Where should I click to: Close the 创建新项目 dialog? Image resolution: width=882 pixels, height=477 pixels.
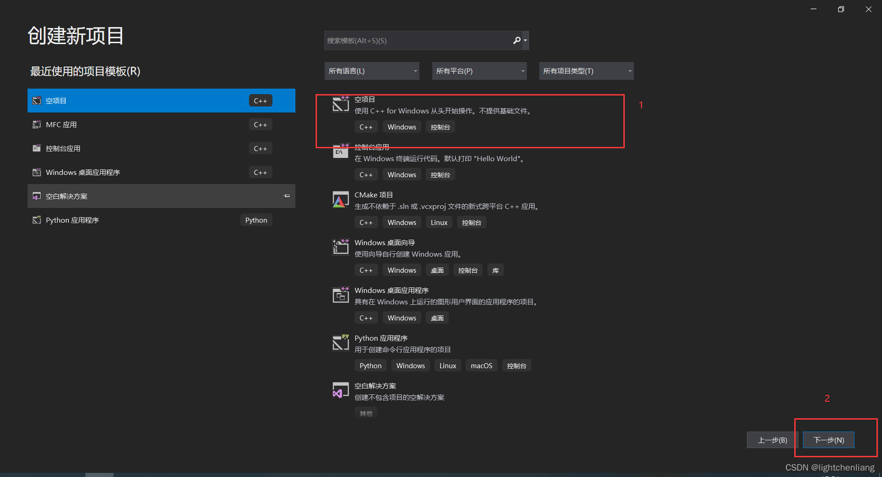(x=868, y=9)
